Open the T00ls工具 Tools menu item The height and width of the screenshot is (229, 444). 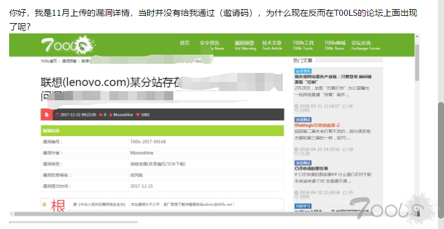303,45
